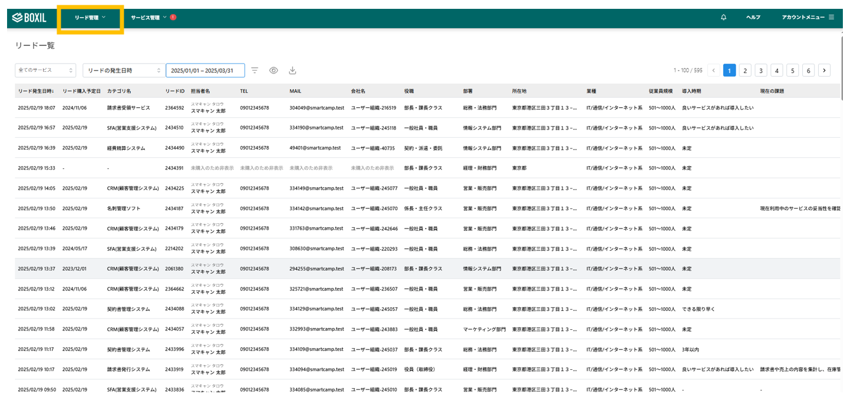Click the previous page left arrow
The height and width of the screenshot is (404, 857).
click(x=713, y=71)
